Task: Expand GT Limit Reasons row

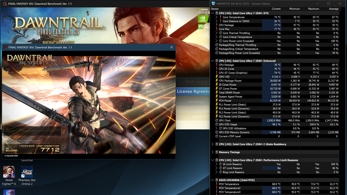Action: pyautogui.click(x=217, y=168)
